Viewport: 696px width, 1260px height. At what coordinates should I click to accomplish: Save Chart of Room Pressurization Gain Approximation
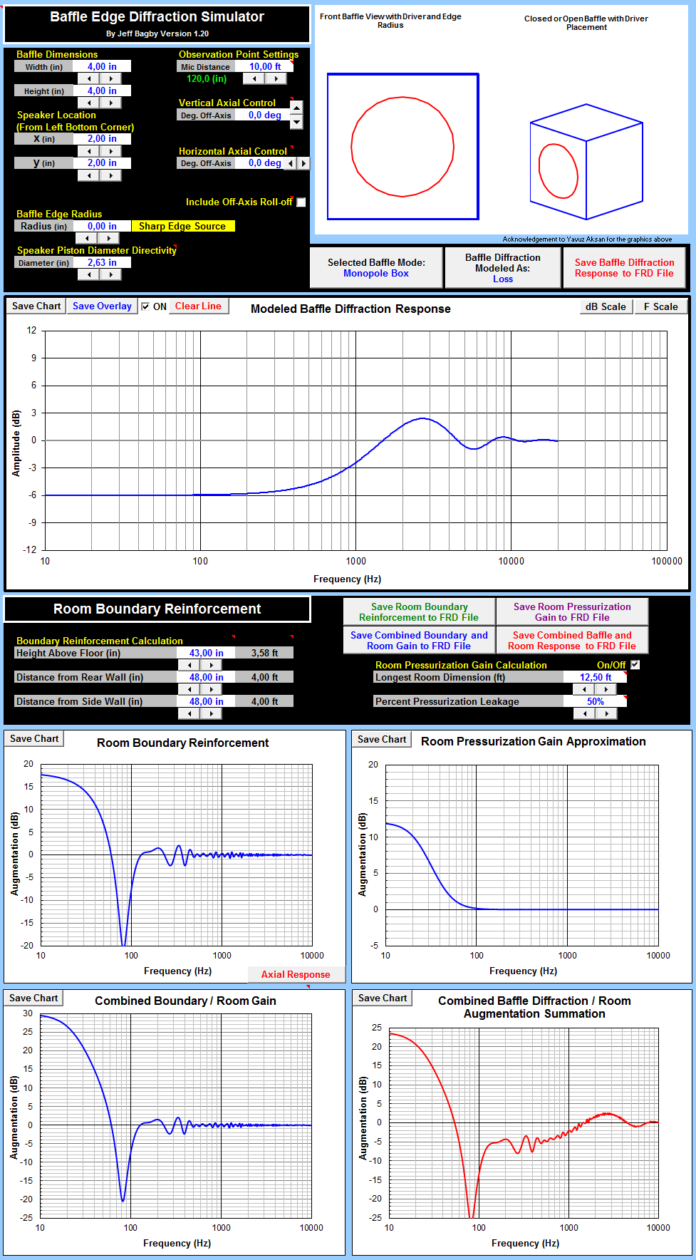382,739
